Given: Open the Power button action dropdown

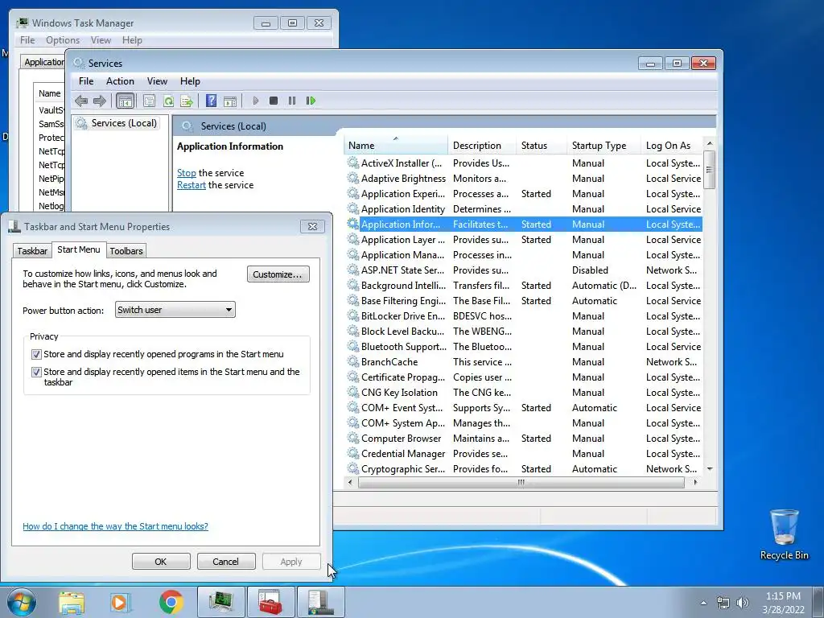Looking at the screenshot, I should pyautogui.click(x=175, y=310).
